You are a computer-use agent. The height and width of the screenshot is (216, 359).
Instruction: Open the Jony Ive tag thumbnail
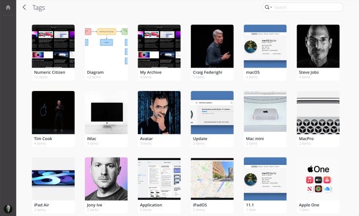pos(106,179)
